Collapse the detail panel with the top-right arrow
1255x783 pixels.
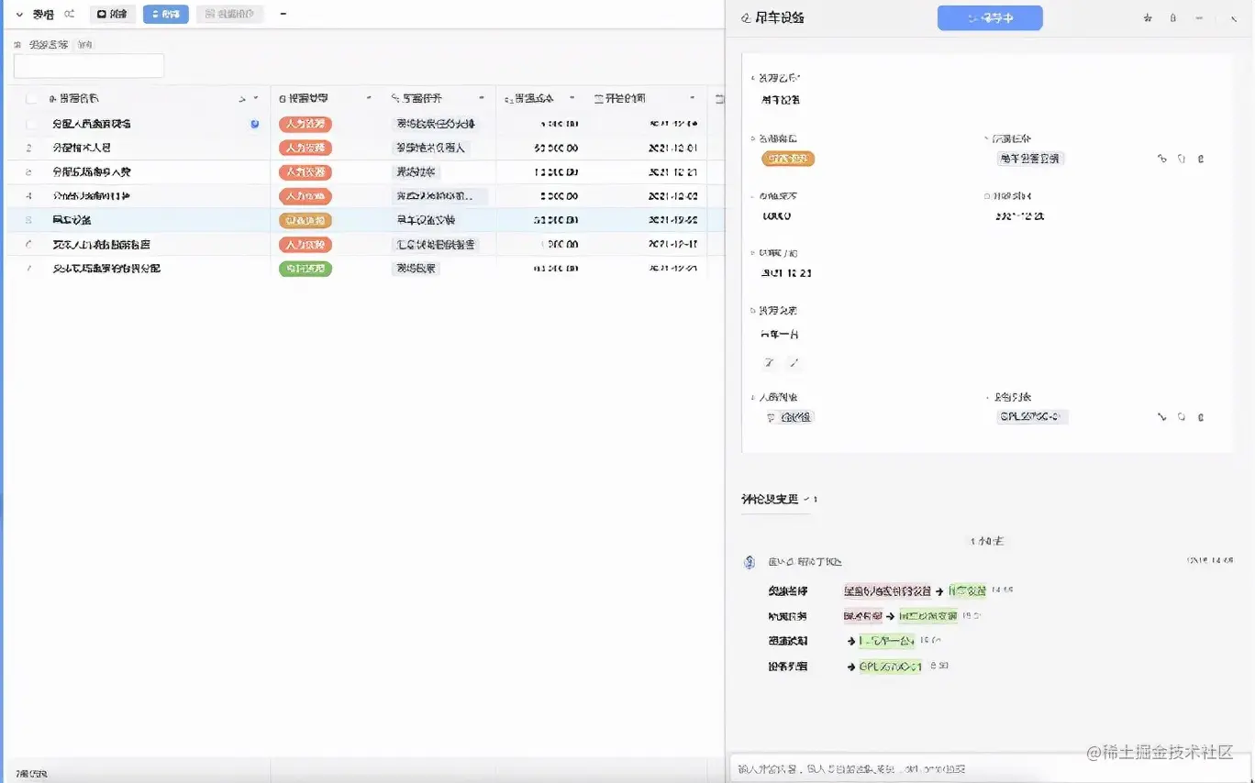click(1234, 18)
